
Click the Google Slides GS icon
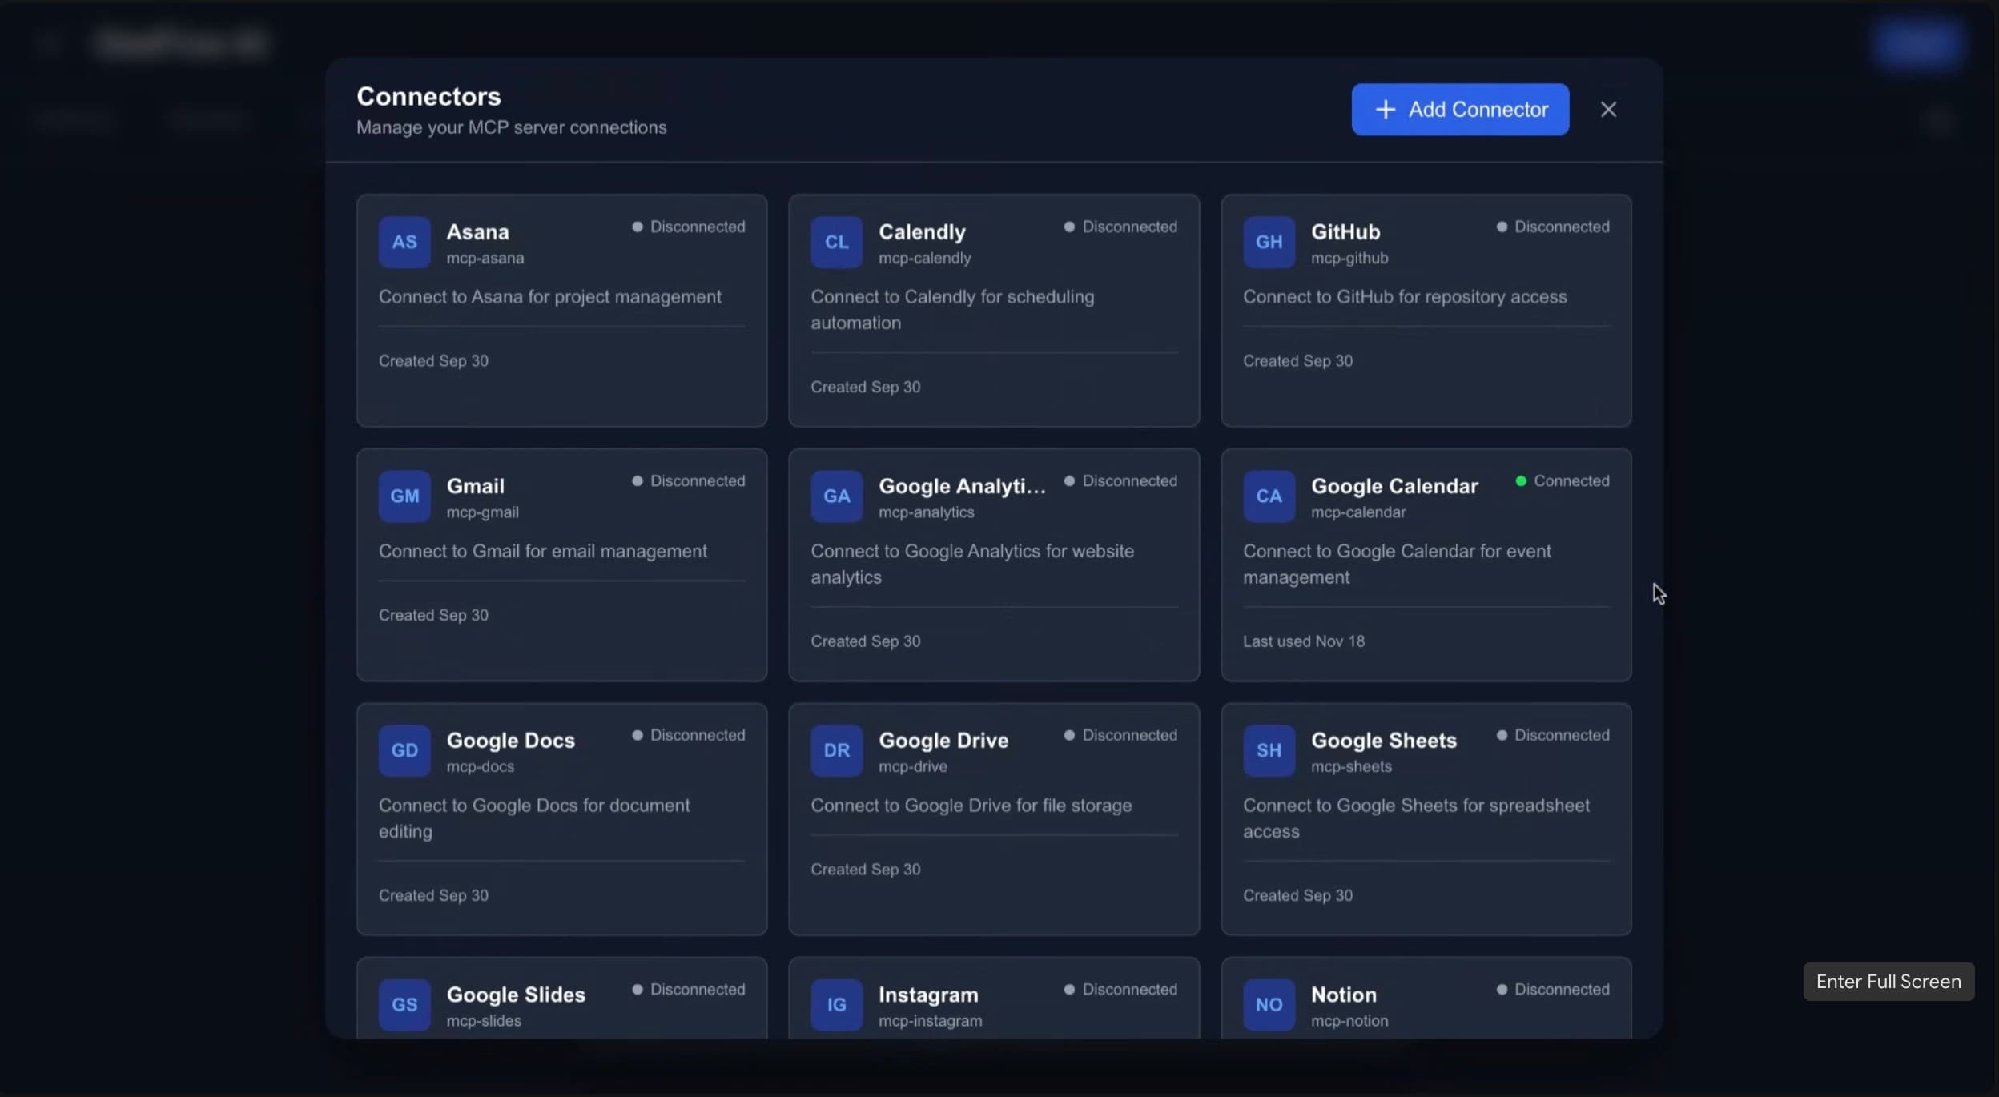click(404, 1004)
